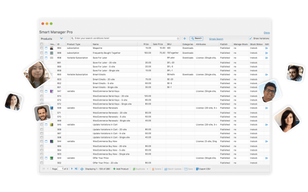Image resolution: width=308 pixels, height=192 pixels.
Task: Click Add Product button
Action: pyautogui.click(x=121, y=169)
